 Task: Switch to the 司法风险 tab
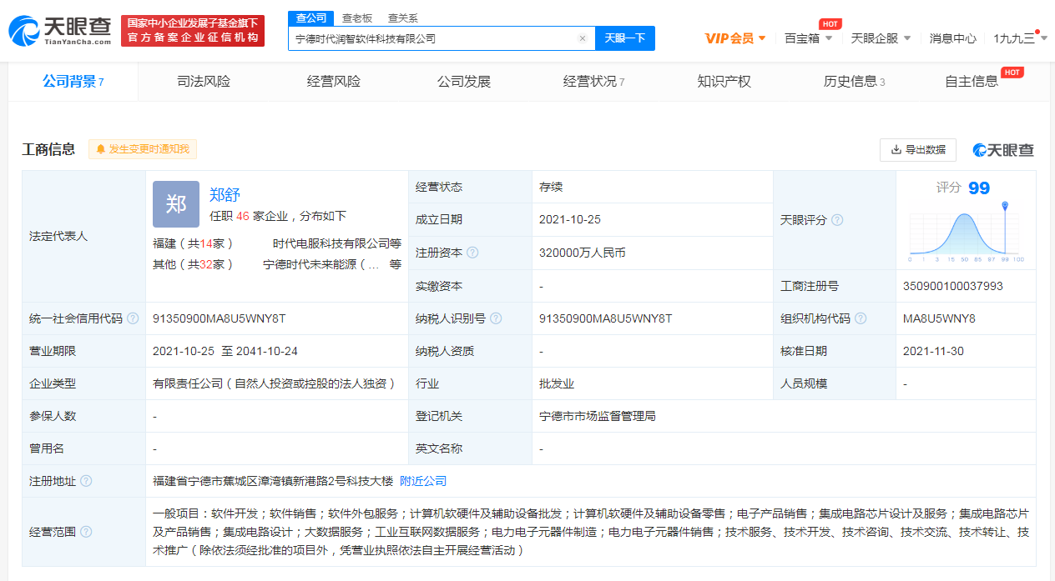tap(204, 82)
